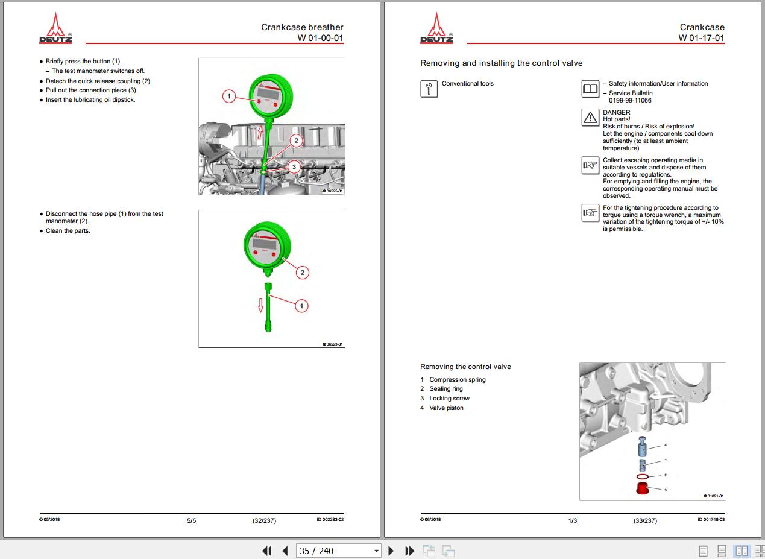This screenshot has width=765, height=559.
Task: Jump to the last page
Action: 410,551
